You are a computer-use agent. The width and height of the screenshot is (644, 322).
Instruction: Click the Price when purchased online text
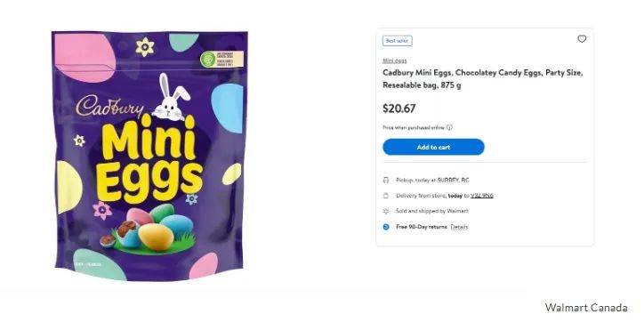(414, 127)
